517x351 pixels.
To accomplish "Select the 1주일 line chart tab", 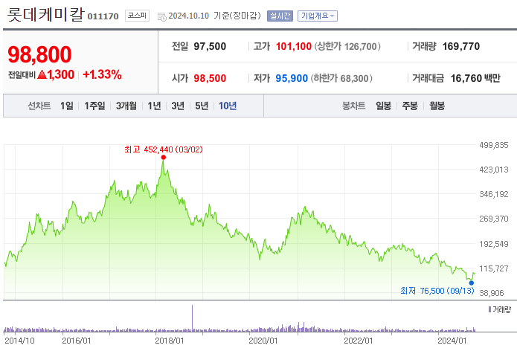I will (x=94, y=106).
